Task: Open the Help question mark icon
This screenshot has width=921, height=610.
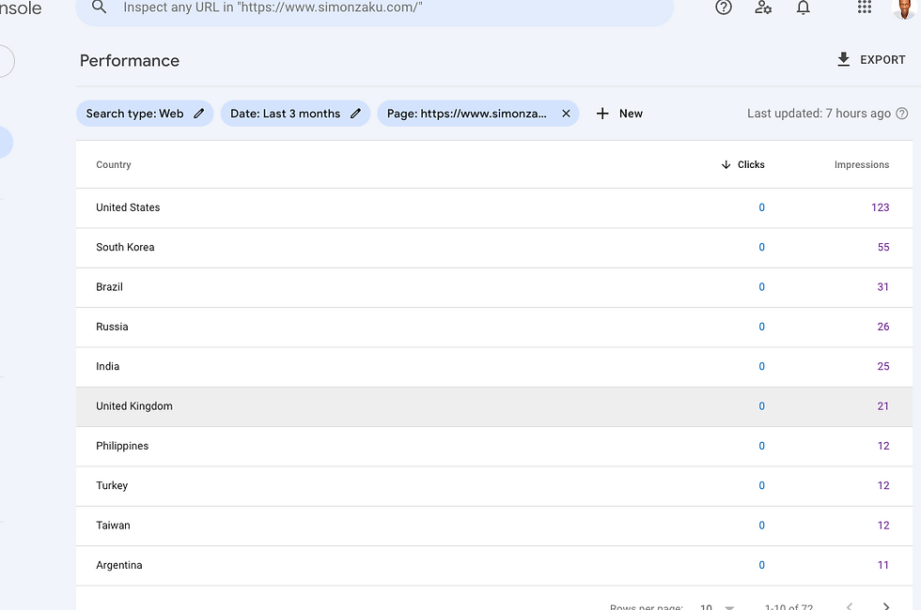Action: pos(724,8)
